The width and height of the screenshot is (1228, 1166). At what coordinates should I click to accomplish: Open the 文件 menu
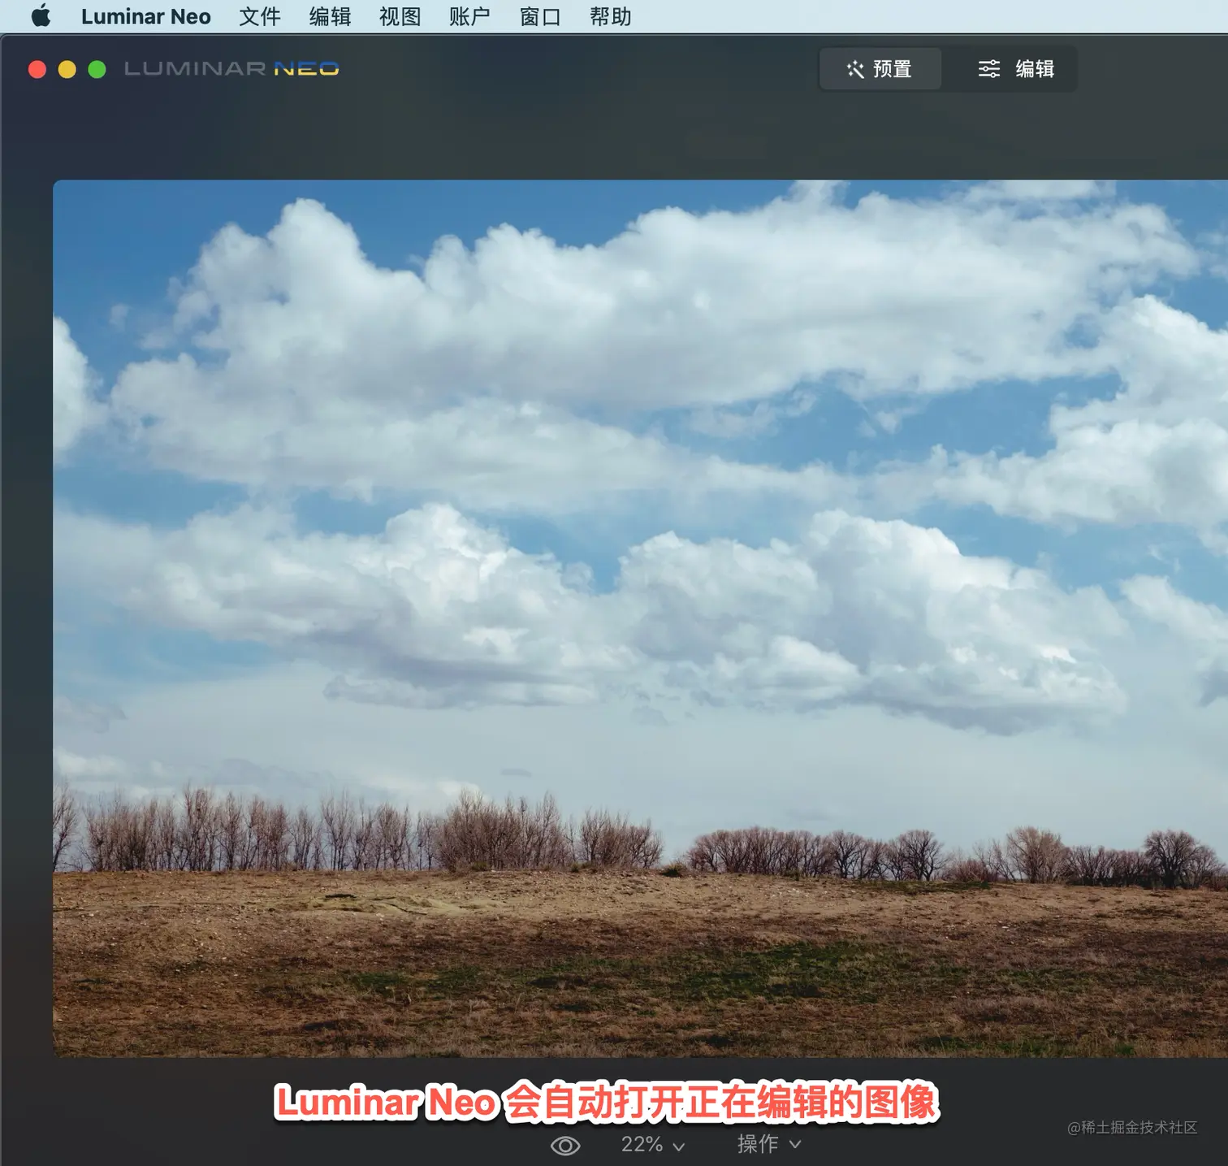pos(260,16)
